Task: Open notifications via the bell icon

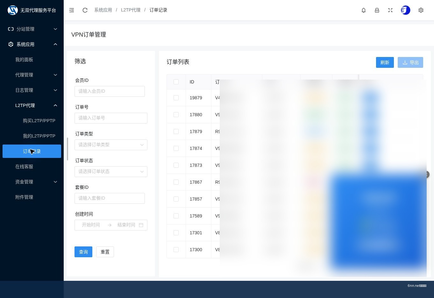Action: pos(364,10)
